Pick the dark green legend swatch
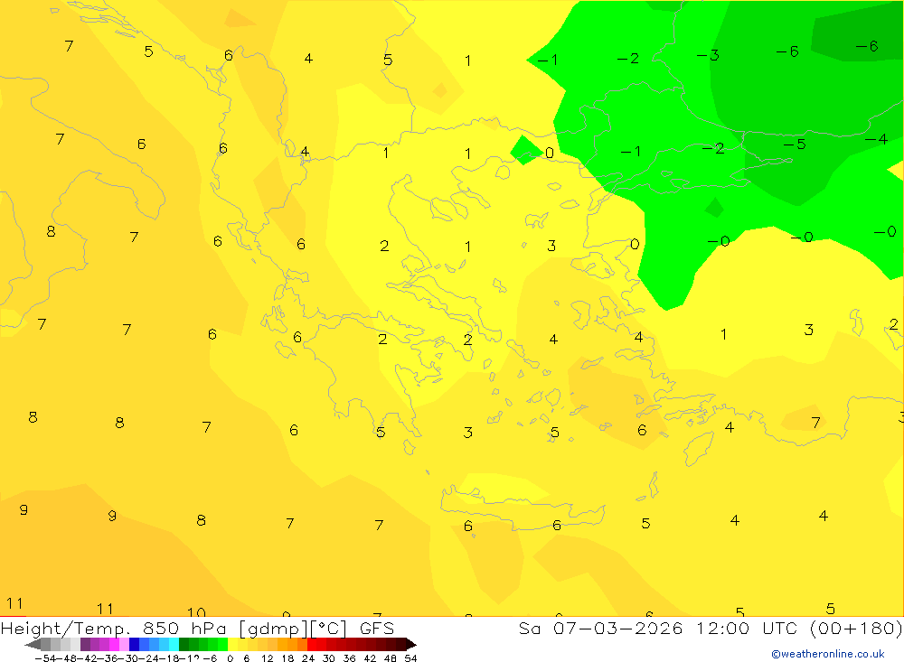904x662 pixels. (184, 644)
